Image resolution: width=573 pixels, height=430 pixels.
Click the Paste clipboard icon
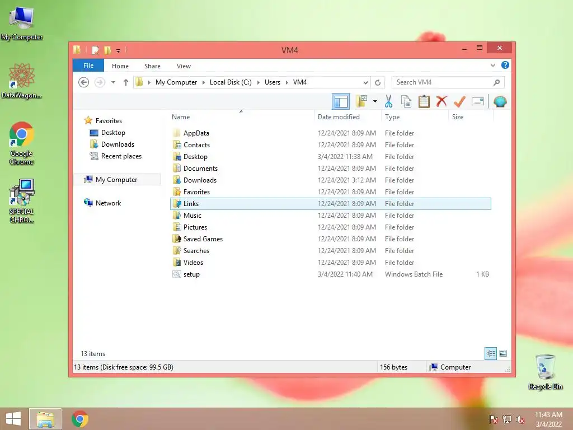[424, 101]
